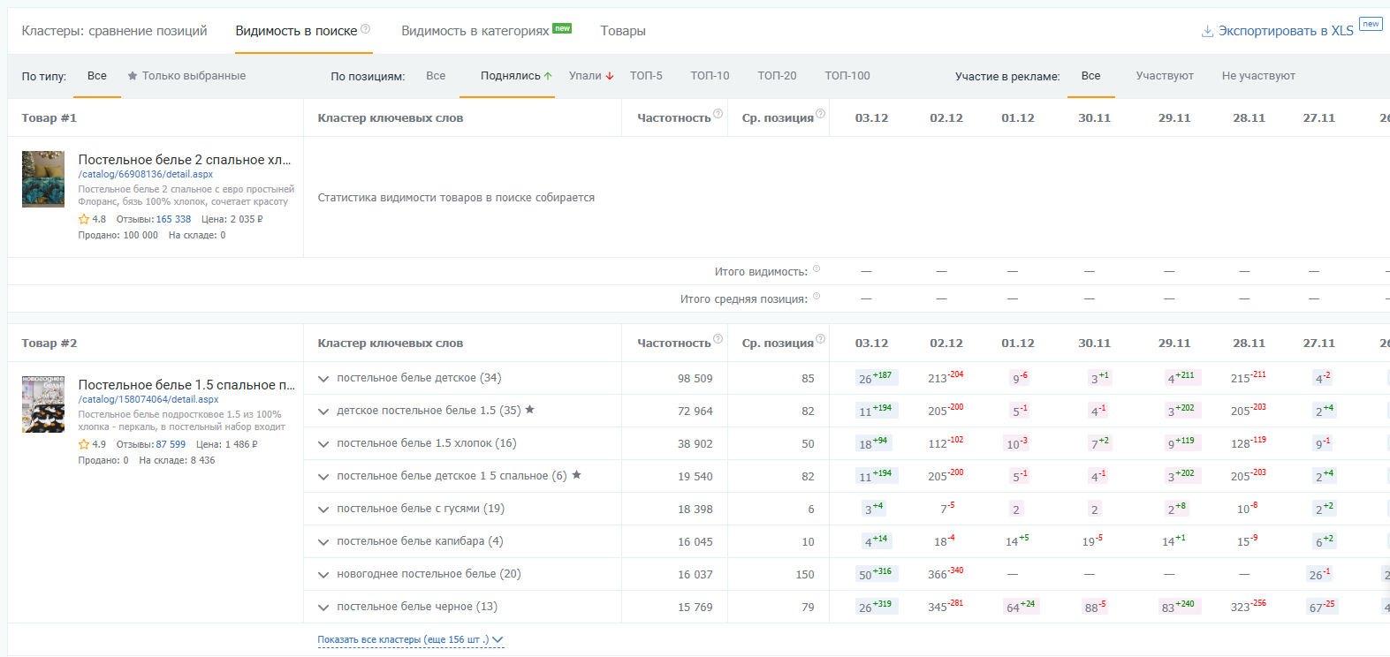Click help icon next to Видимость в поиске
Screen dimensions: 1390x657
coord(366,29)
